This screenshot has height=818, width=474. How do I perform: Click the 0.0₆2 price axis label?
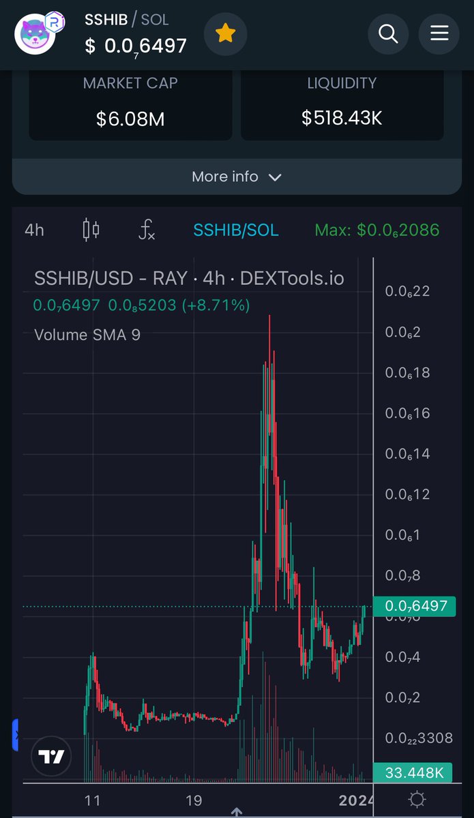click(x=403, y=333)
